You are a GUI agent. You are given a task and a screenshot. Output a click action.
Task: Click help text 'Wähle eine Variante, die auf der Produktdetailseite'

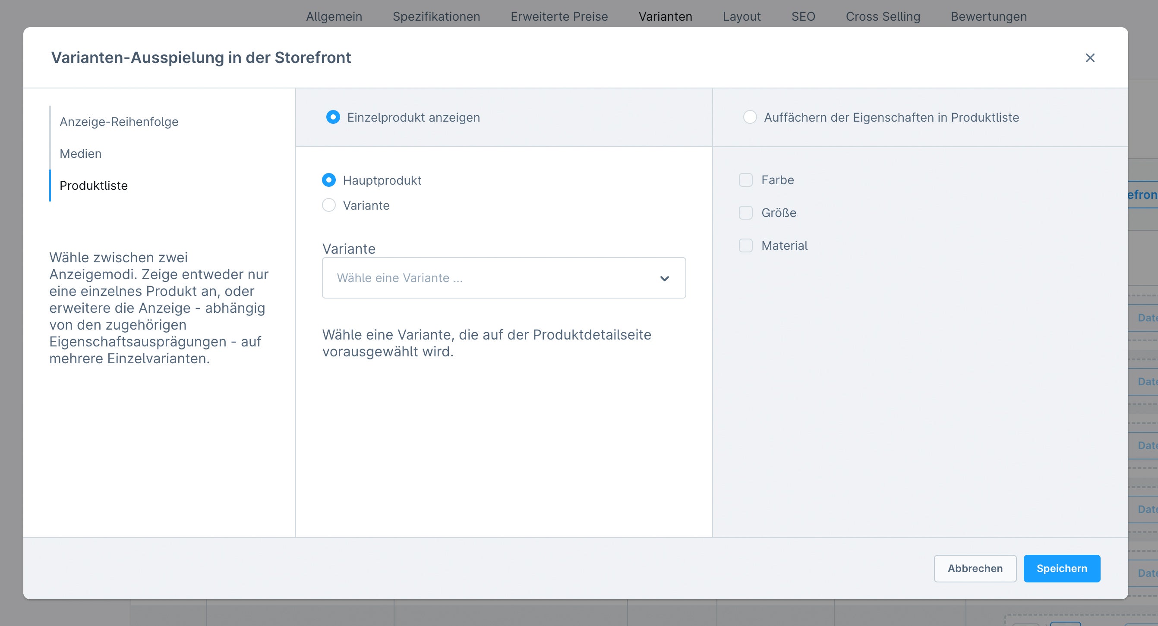point(487,335)
